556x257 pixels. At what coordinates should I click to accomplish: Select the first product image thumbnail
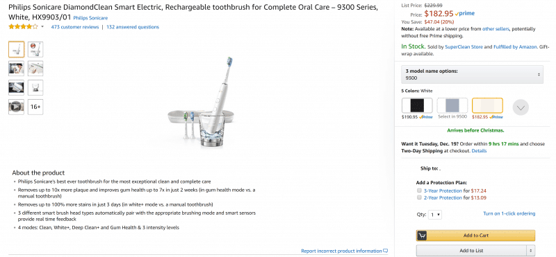(16, 49)
